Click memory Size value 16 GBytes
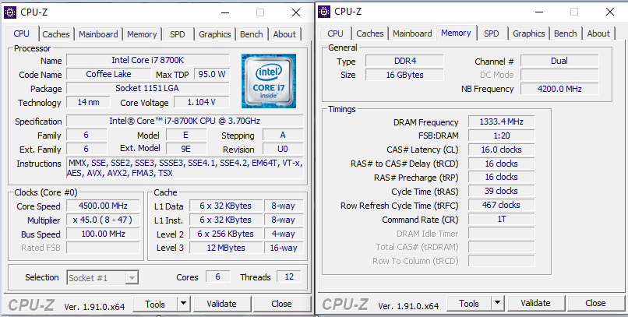The image size is (628, 317). (405, 75)
